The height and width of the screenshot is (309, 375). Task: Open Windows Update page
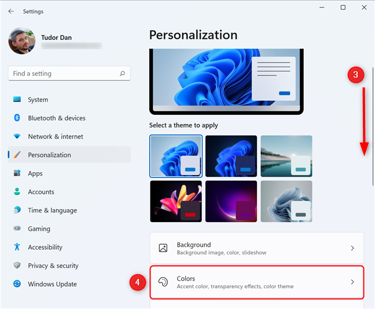click(69, 284)
